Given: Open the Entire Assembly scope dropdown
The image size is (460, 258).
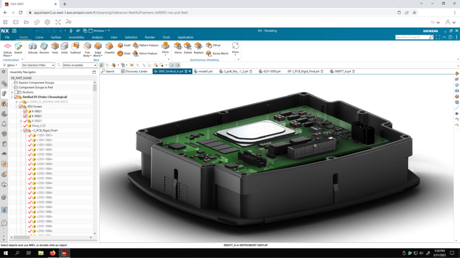Looking at the screenshot, I should point(79,65).
